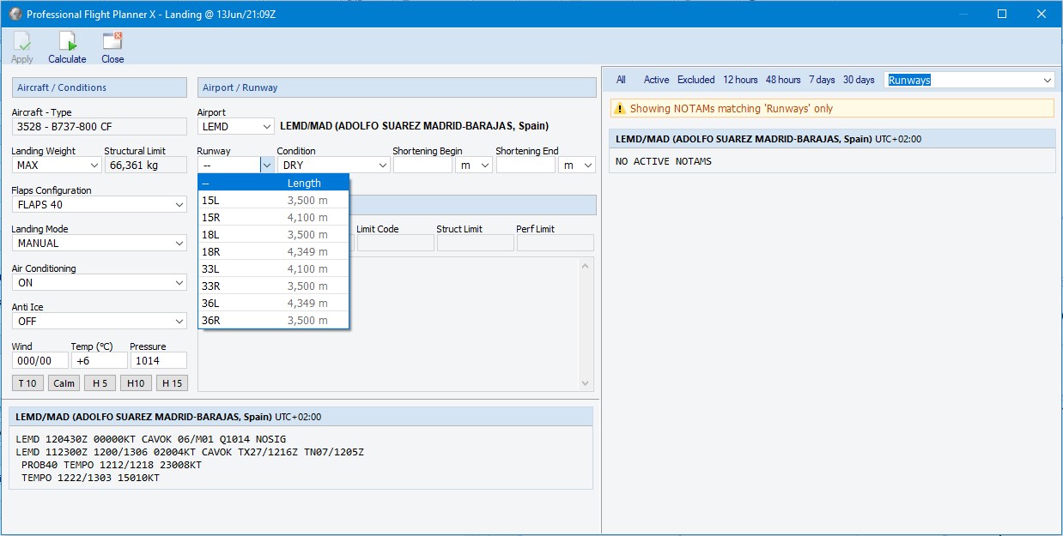This screenshot has width=1063, height=536.
Task: Run the Calculate toolbar icon
Action: [67, 47]
